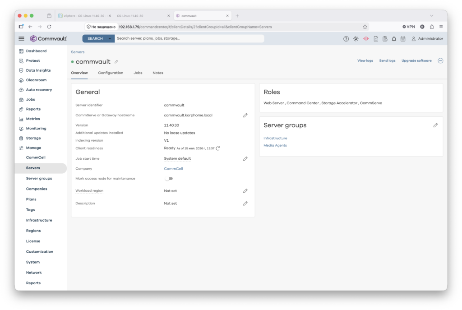Focus the search server, plans, jobs field
462x310 pixels.
189,39
